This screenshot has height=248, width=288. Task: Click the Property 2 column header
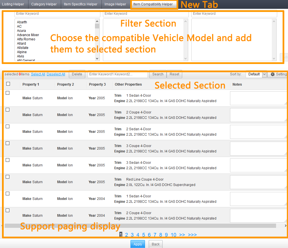(x=65, y=84)
